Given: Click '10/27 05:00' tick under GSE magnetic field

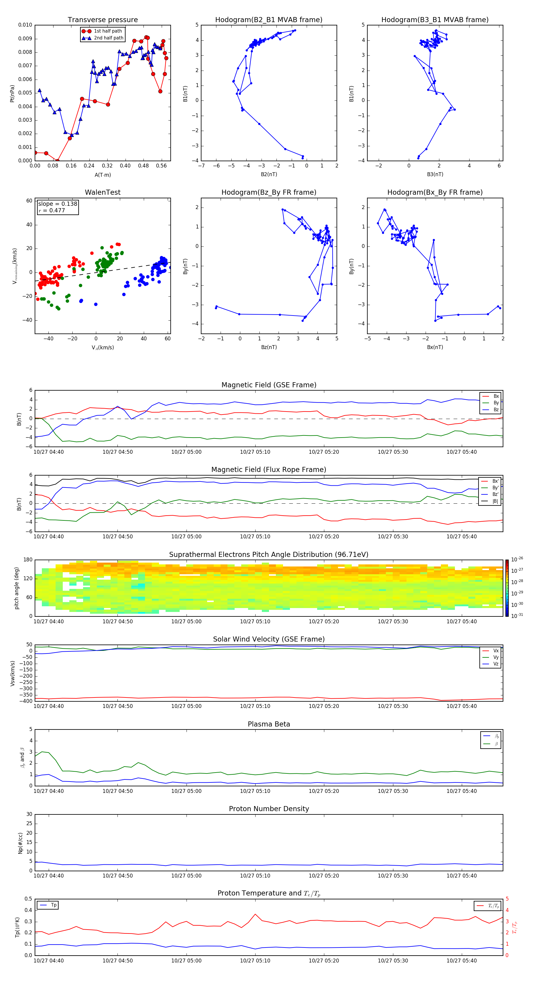Looking at the screenshot, I should [x=186, y=452].
